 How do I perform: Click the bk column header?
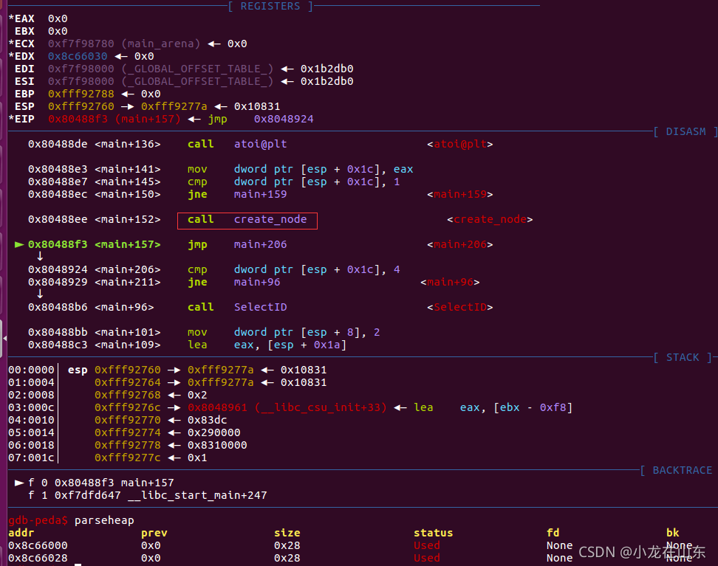[x=673, y=533]
